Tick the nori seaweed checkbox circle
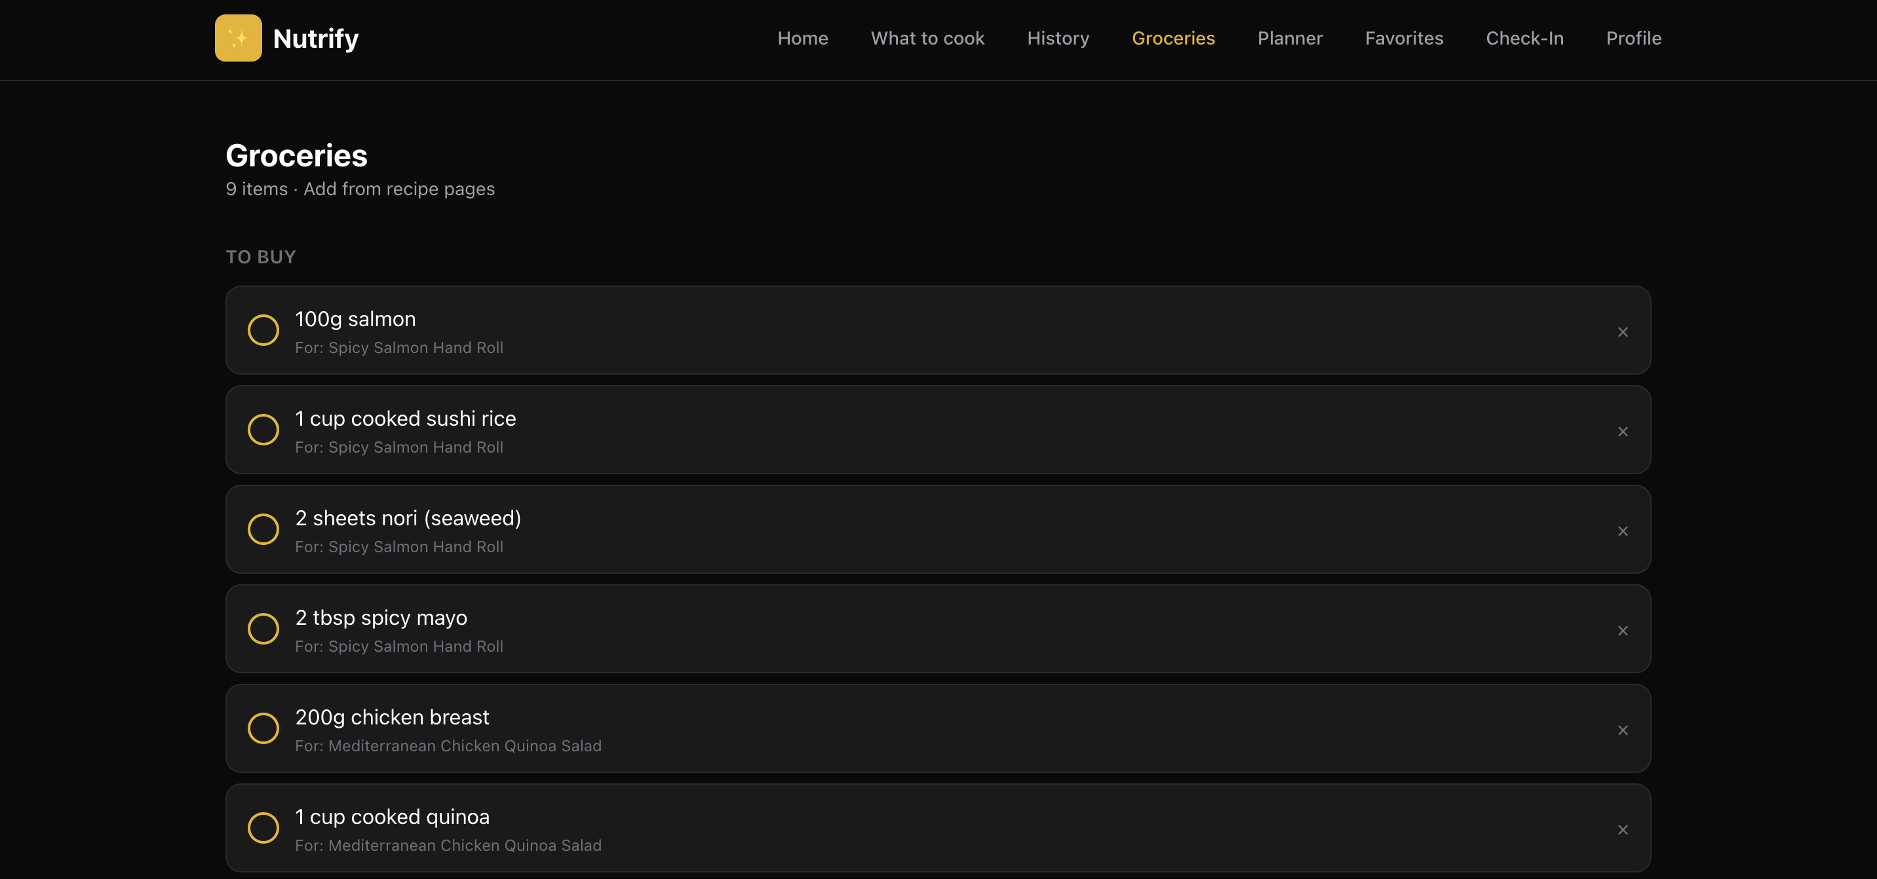The width and height of the screenshot is (1877, 879). (263, 529)
